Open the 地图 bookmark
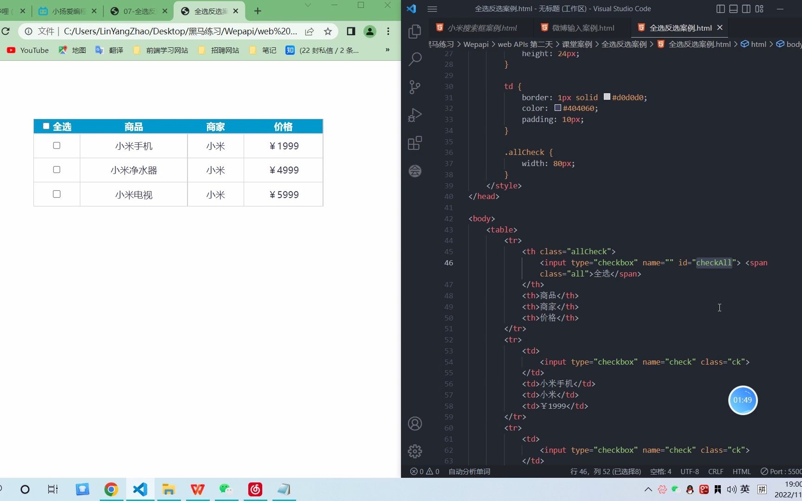The height and width of the screenshot is (501, 802). point(72,50)
